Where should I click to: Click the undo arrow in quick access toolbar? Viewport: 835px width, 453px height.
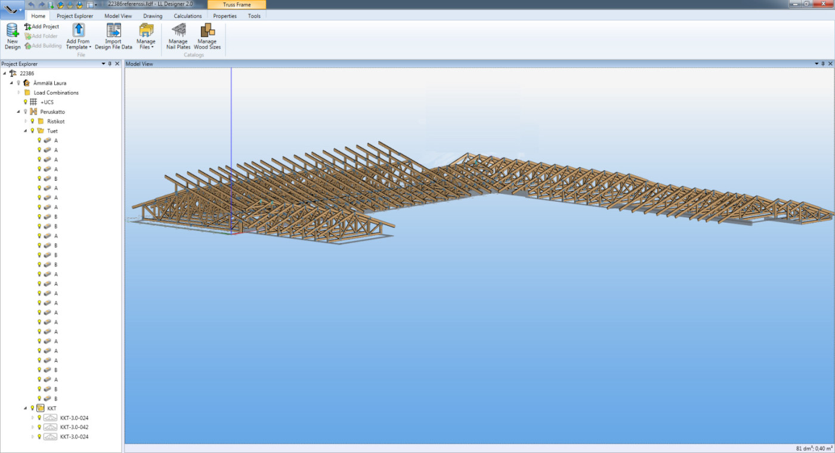pyautogui.click(x=32, y=4)
